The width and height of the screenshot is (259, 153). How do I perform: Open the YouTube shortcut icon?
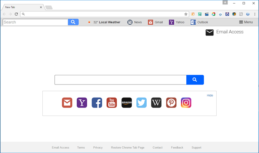[112, 103]
